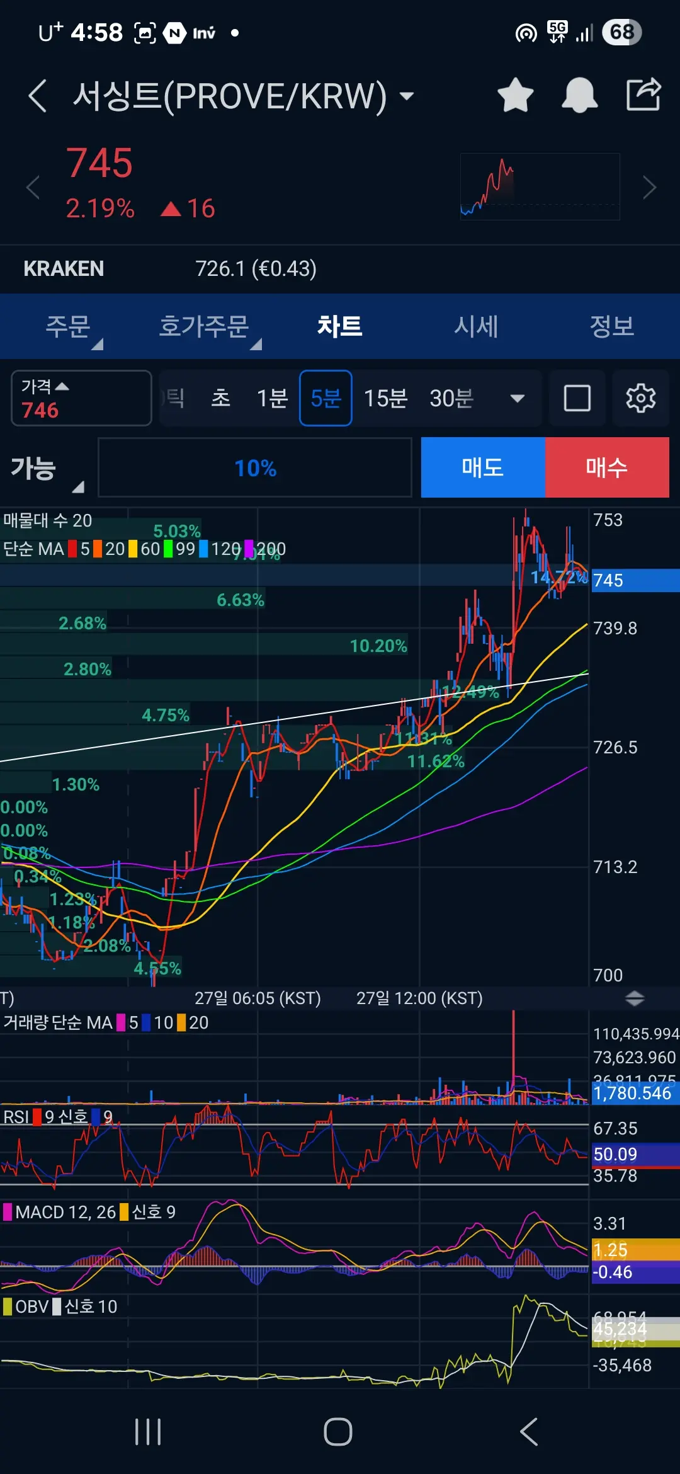Select the 30분 chart interval
Image resolution: width=680 pixels, height=1474 pixels.
click(451, 398)
